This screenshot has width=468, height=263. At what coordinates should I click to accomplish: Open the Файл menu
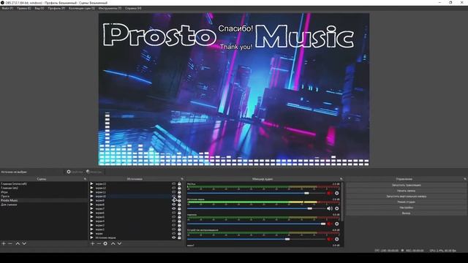pyautogui.click(x=7, y=8)
